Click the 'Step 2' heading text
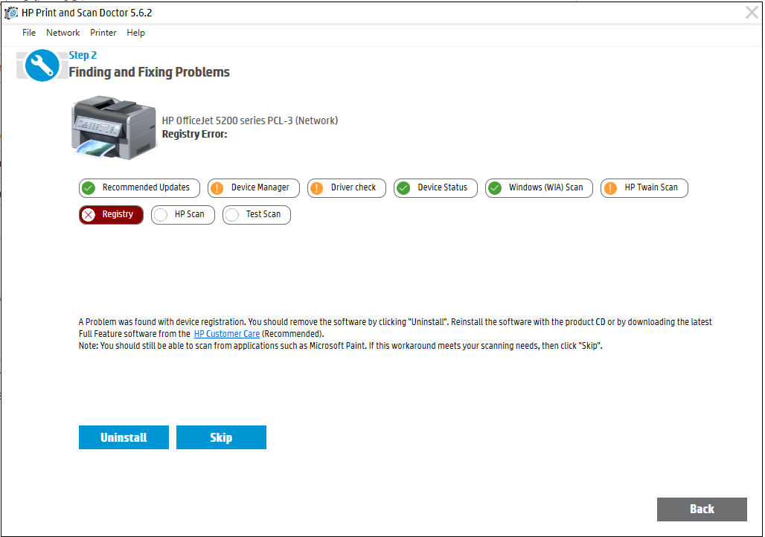This screenshot has width=765, height=537. [x=83, y=55]
